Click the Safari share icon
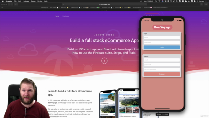This screenshot has width=209, height=118. pyautogui.click(x=201, y=4)
